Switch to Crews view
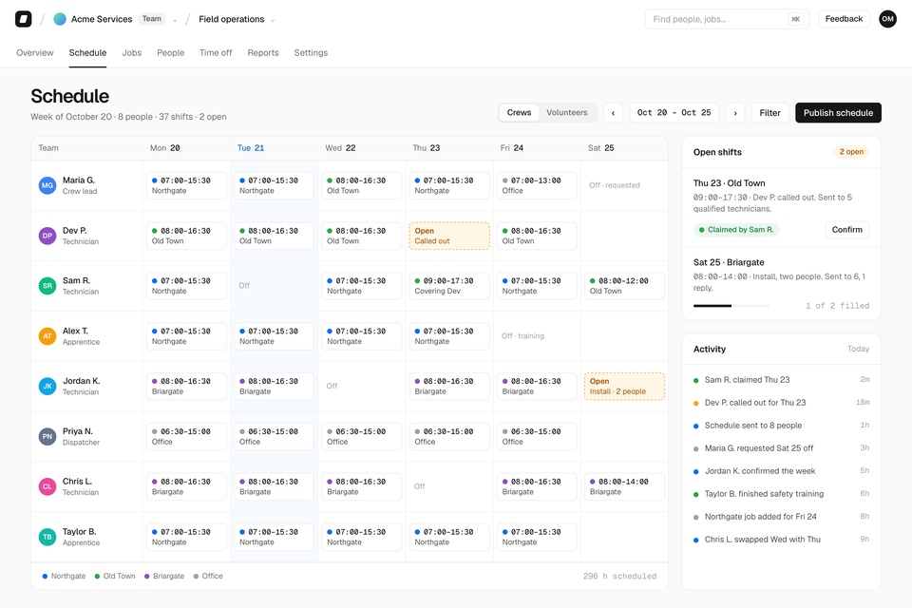 519,113
